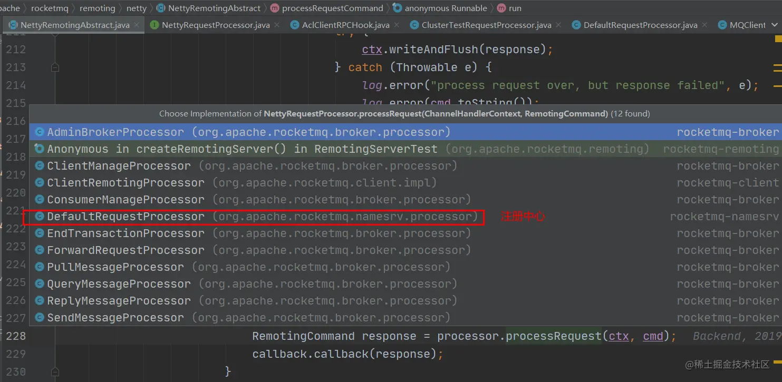Click MQClient tab class icon
Screen dimensions: 782x382
coord(722,25)
